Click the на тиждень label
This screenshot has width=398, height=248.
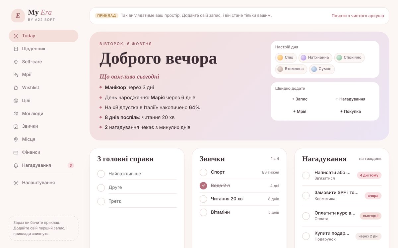(370, 159)
